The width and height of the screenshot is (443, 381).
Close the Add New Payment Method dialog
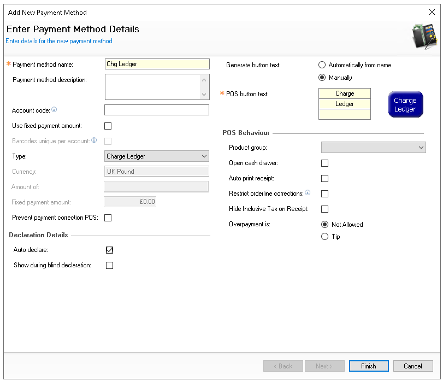pos(432,12)
